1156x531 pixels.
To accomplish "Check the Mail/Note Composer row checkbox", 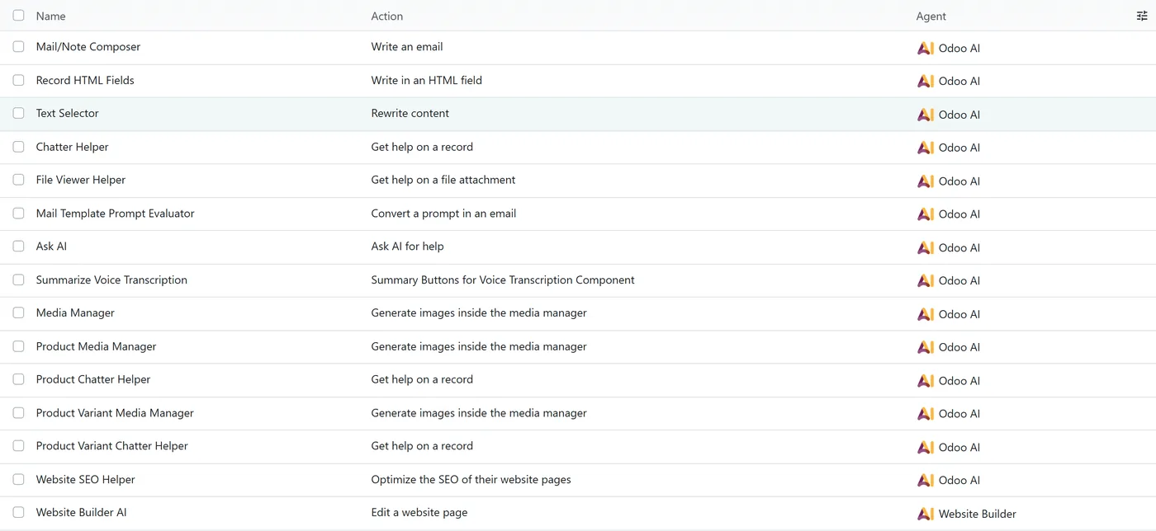I will 18,46.
